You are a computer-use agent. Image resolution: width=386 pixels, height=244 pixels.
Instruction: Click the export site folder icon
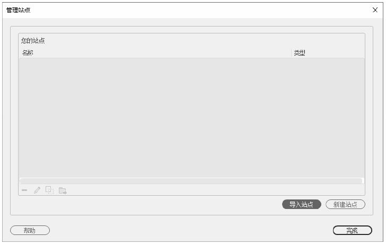point(63,190)
